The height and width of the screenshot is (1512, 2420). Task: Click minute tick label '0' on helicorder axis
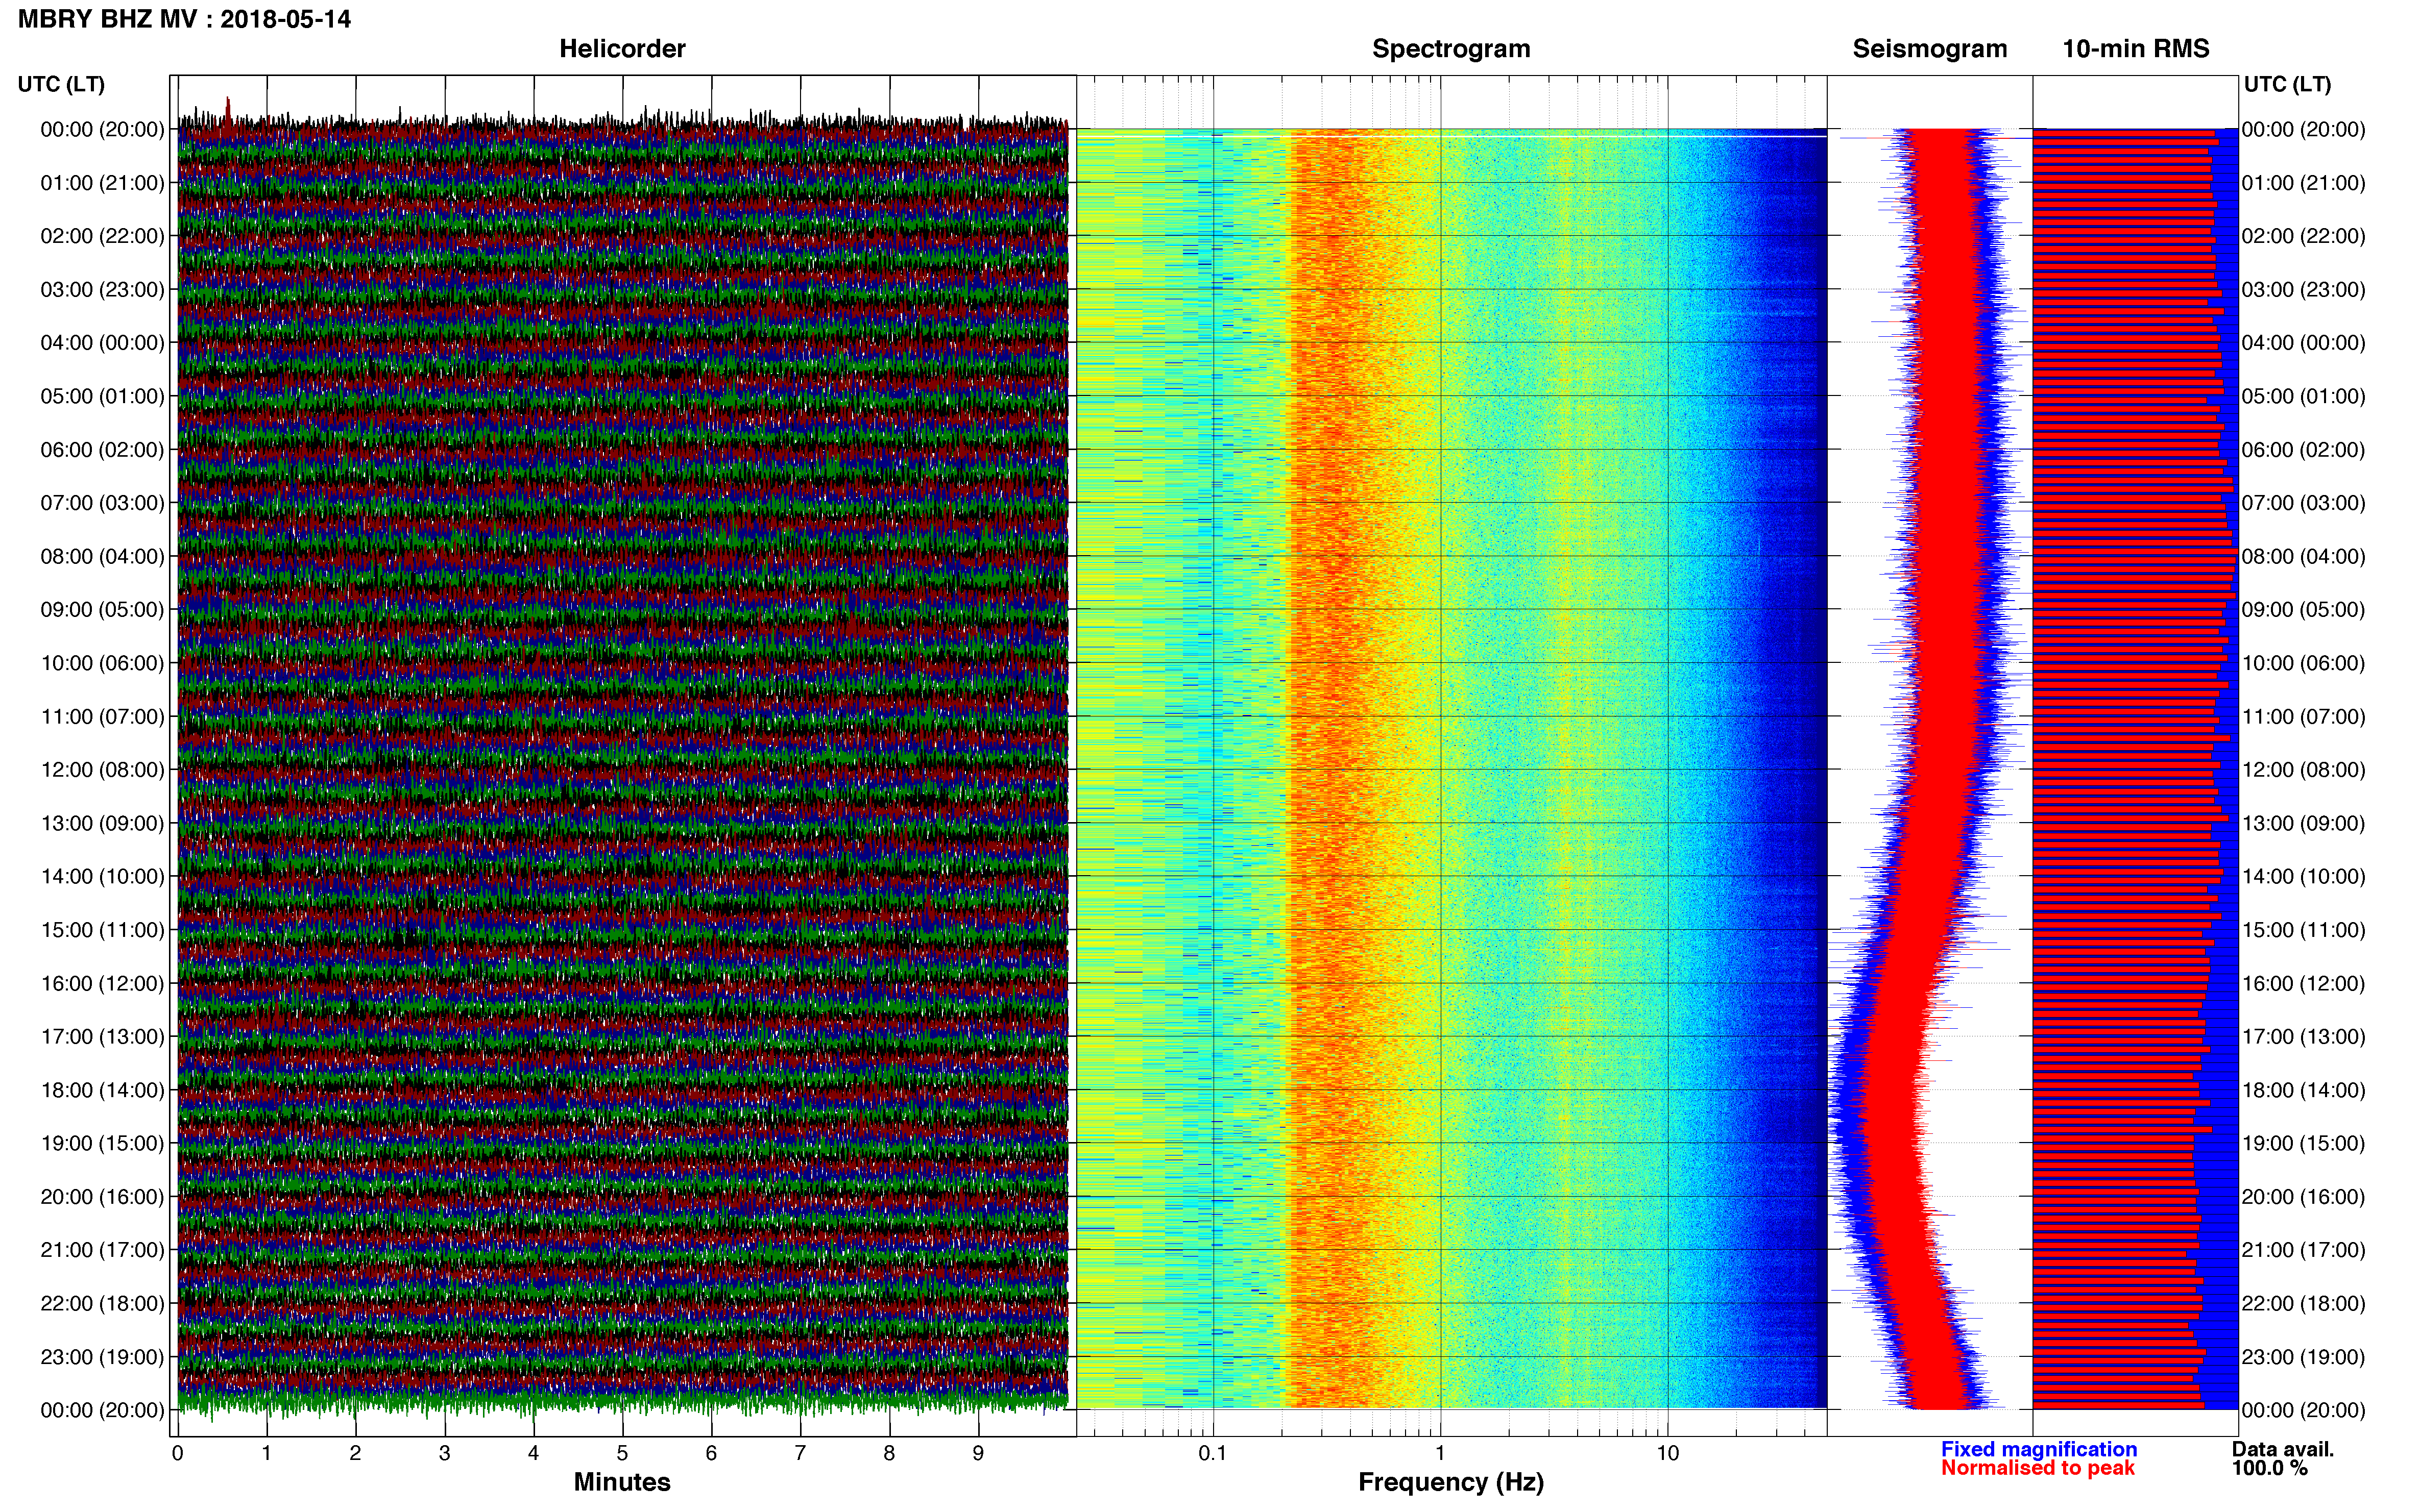178,1454
